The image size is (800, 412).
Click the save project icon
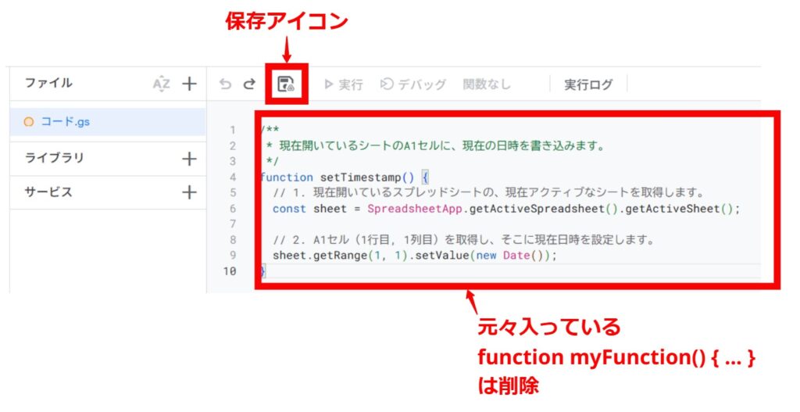point(286,84)
